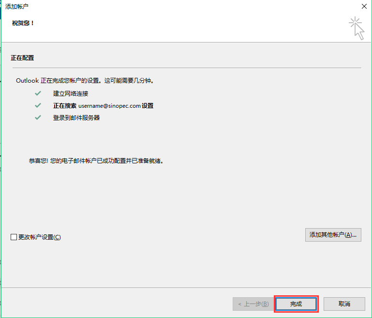Click the cursor sparkle icon in header
372x318 pixels.
357,28
